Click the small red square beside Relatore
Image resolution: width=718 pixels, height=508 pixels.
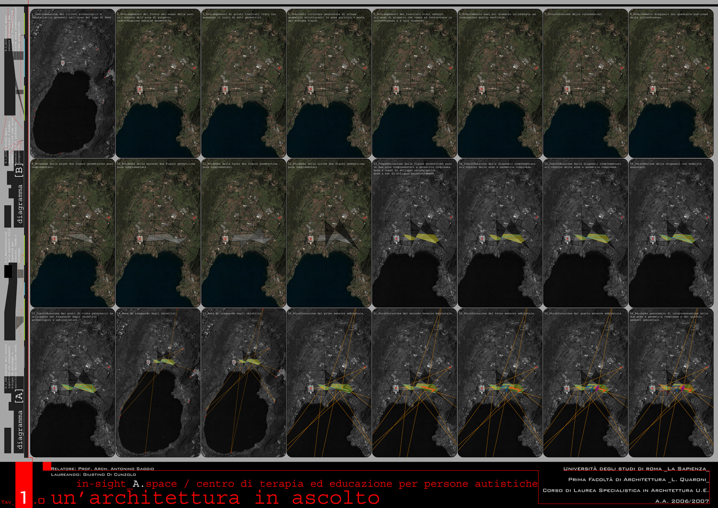[47, 466]
